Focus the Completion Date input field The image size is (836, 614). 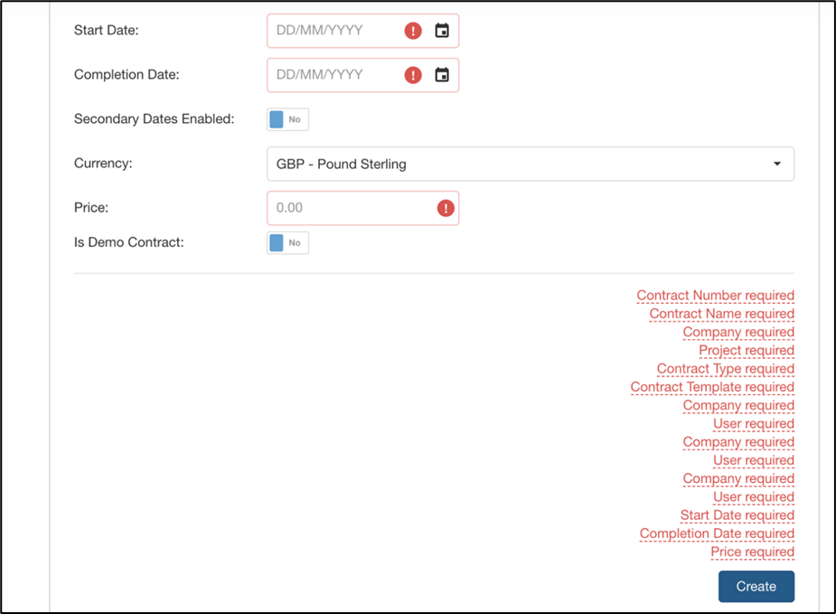coord(334,75)
